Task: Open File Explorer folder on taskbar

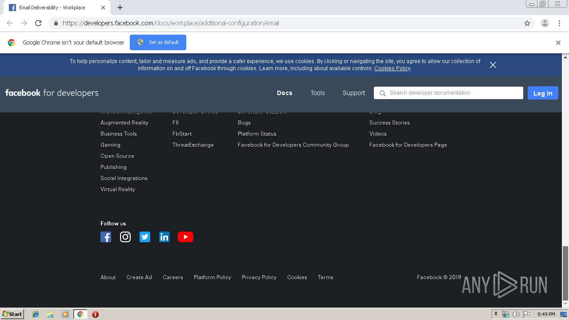Action: pos(50,314)
